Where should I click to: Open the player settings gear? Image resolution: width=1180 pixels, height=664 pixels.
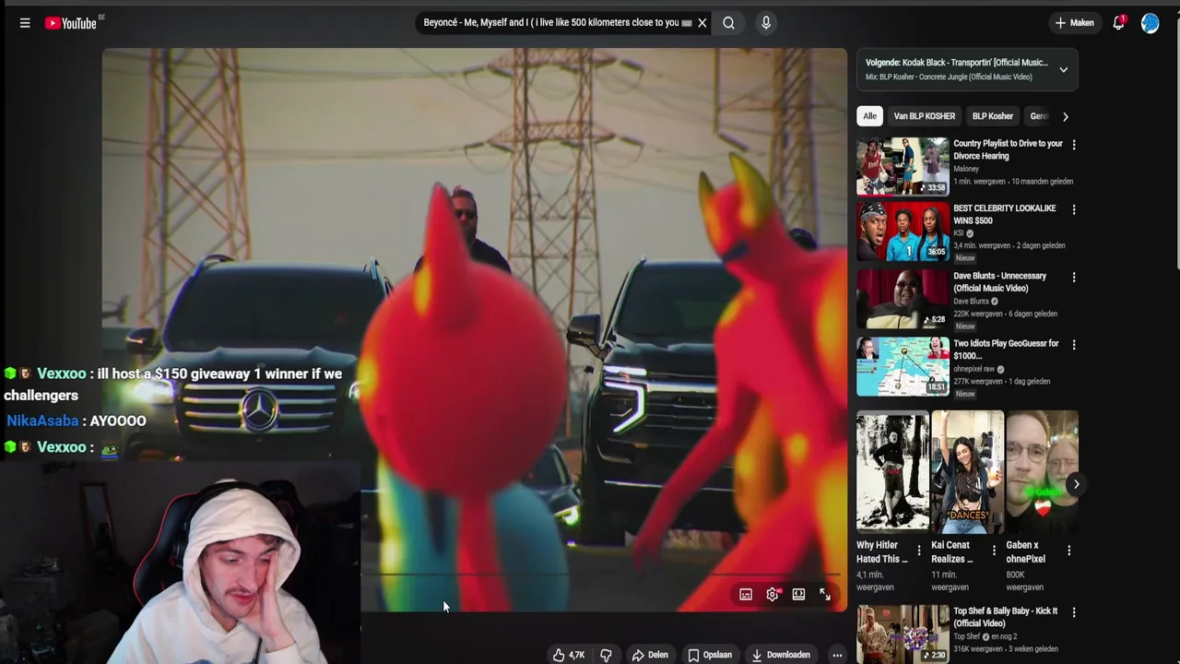(x=773, y=595)
